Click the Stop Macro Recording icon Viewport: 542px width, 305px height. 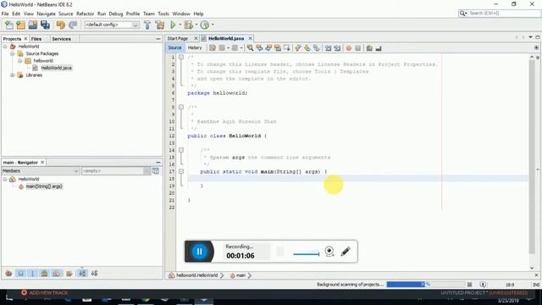click(357, 48)
